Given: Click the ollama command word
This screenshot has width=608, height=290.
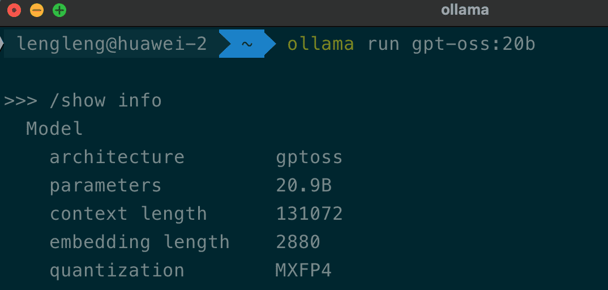Looking at the screenshot, I should pyautogui.click(x=321, y=44).
